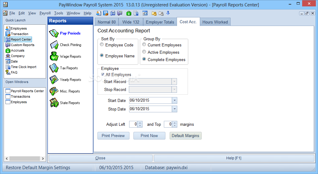Click the calendar clock Date toolbar icon
318x174 pixels.
145,13
